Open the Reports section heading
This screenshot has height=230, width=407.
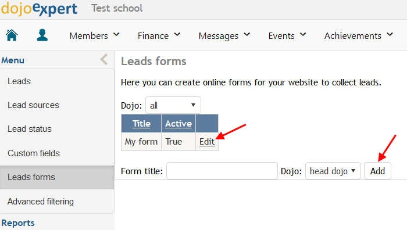(x=18, y=222)
